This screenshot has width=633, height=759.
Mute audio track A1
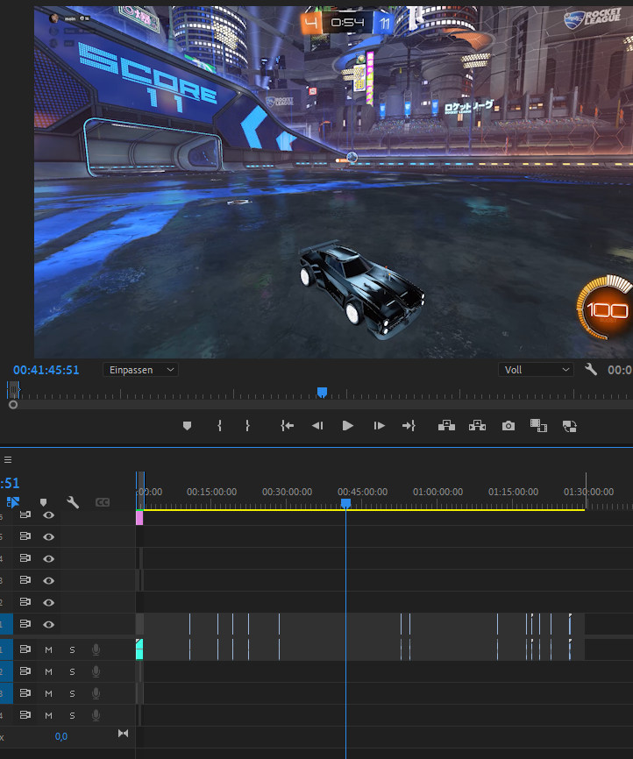coord(48,649)
